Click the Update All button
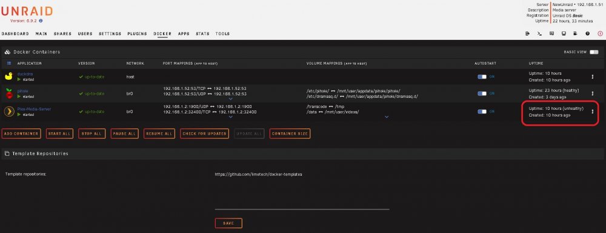 249,133
